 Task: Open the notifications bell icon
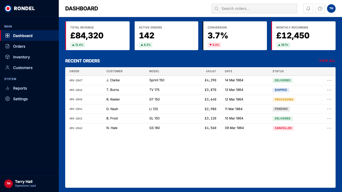pyautogui.click(x=308, y=9)
